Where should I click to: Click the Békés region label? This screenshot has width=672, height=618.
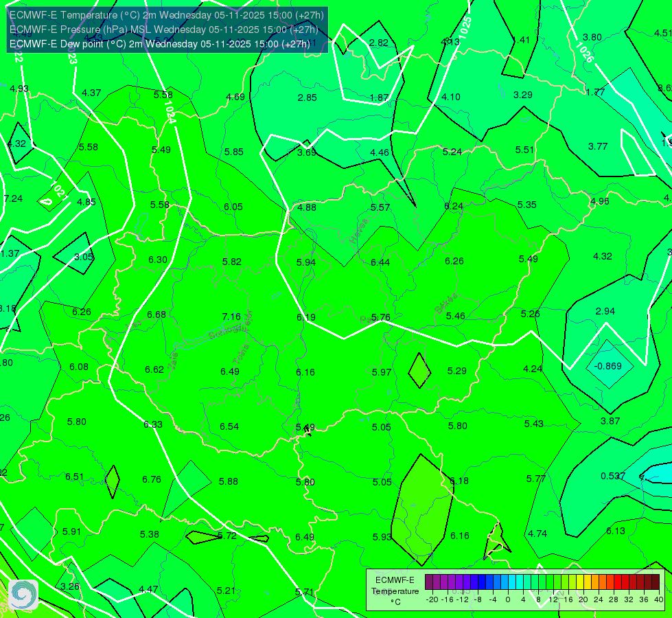[445, 304]
